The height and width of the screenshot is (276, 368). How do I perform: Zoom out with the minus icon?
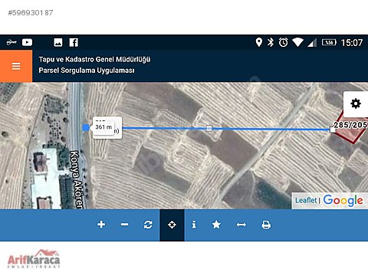pos(124,225)
